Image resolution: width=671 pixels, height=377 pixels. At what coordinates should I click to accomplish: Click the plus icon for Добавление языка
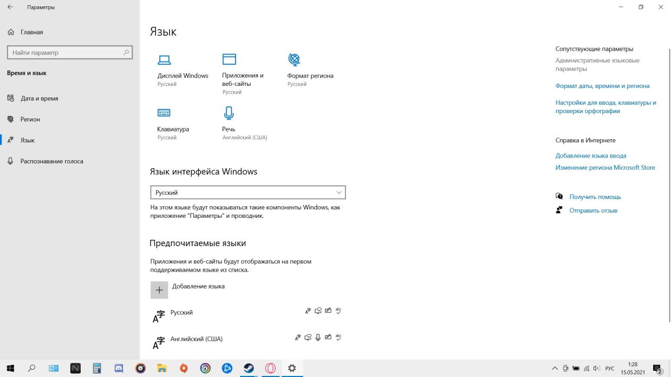click(x=159, y=290)
